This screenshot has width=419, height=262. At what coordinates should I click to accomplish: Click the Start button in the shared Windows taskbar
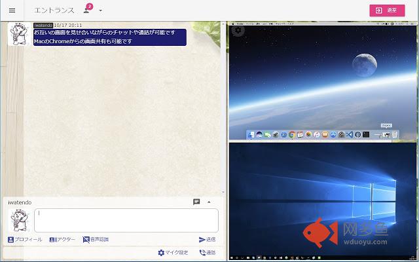click(231, 258)
